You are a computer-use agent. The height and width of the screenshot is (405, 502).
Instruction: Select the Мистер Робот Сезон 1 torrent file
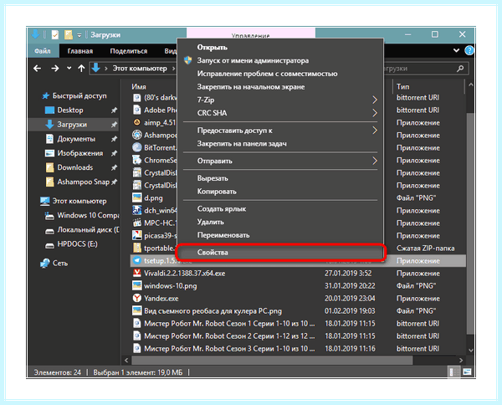coord(229,323)
